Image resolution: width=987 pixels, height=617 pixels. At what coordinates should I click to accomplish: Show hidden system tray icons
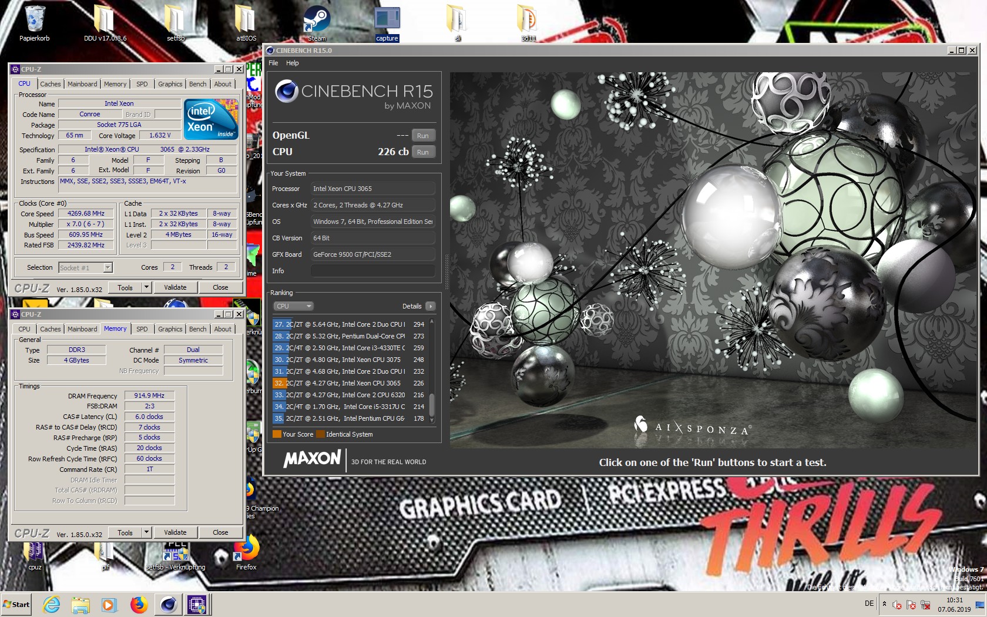[884, 604]
